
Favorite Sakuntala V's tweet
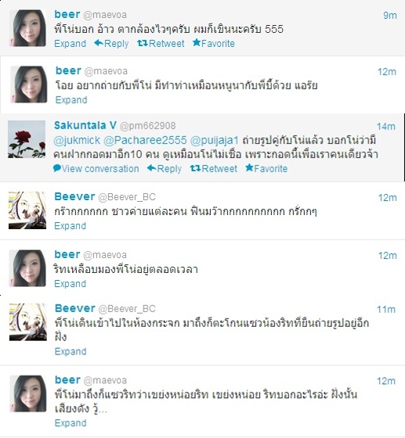click(x=266, y=168)
